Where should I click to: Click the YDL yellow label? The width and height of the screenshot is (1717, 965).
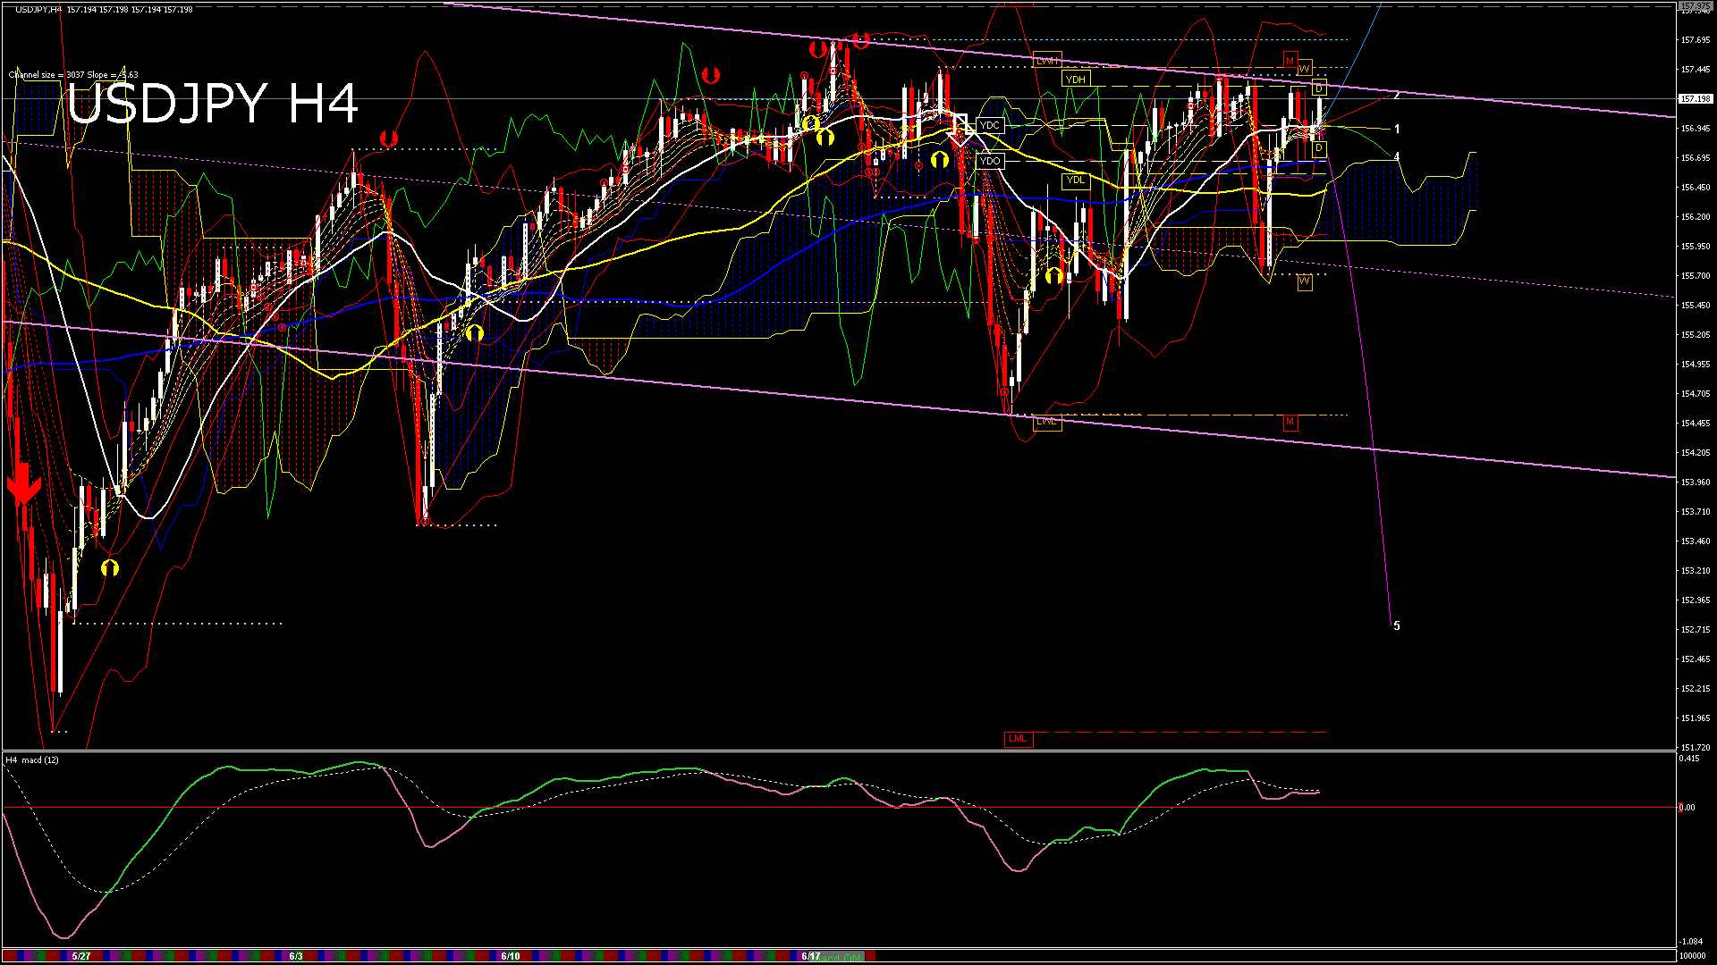point(1075,180)
